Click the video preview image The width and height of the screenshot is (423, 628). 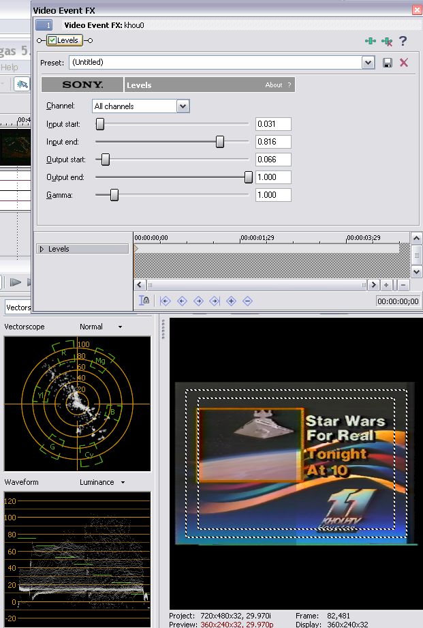point(296,464)
